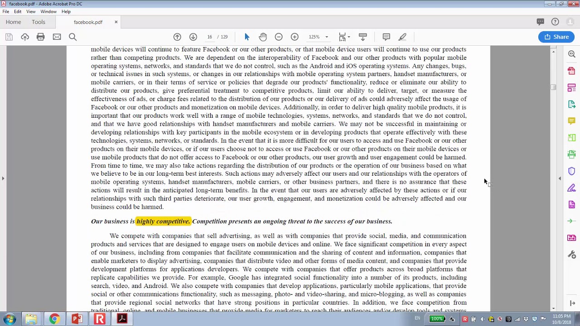580x326 pixels.
Task: Open the Windows Start button
Action: pos(10,319)
